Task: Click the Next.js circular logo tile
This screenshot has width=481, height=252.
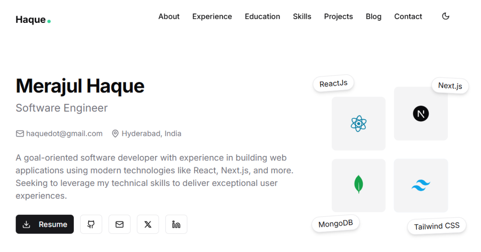Action: pos(421,114)
